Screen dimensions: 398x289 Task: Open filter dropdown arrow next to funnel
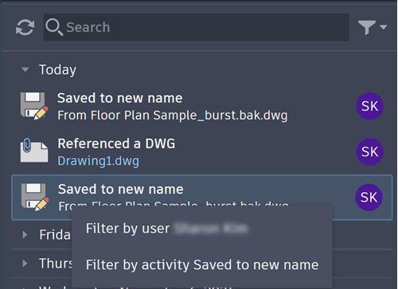click(383, 27)
